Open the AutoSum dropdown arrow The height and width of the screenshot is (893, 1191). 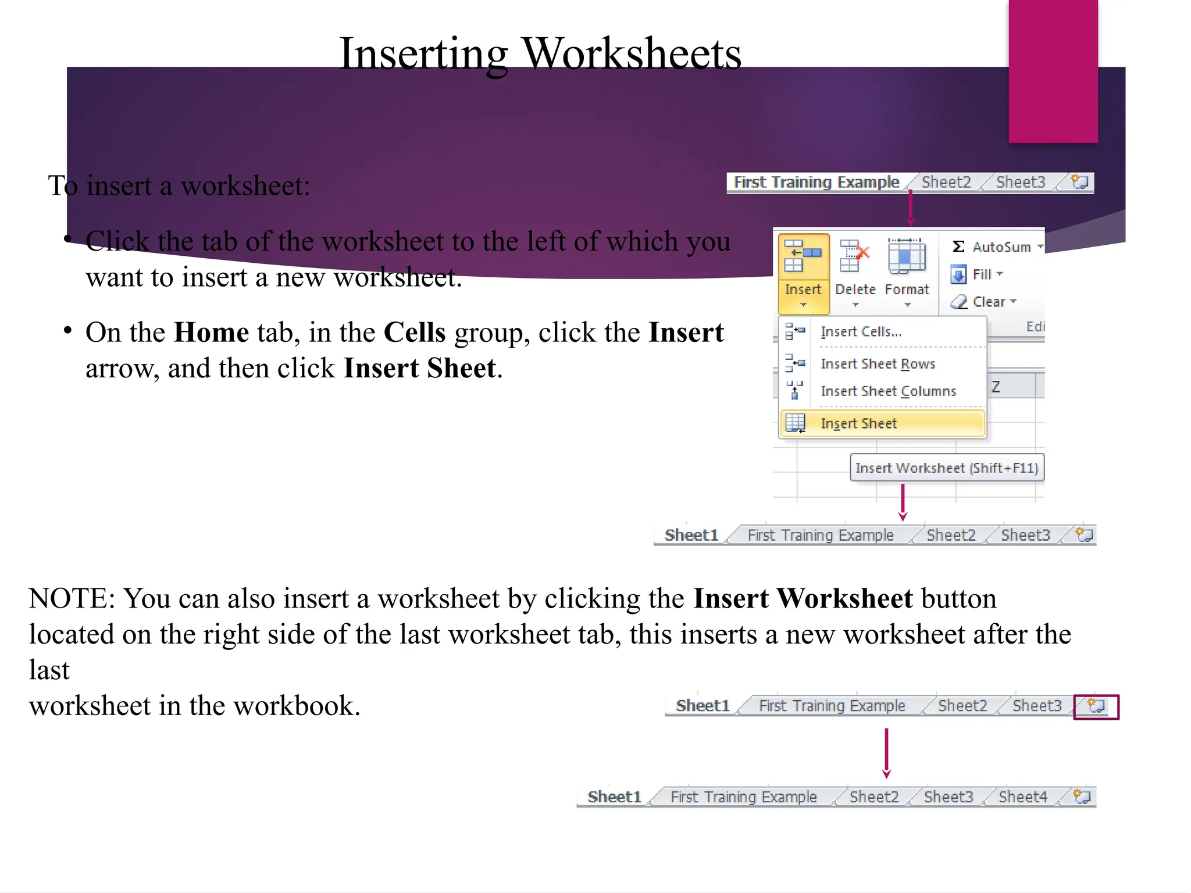(x=1040, y=247)
